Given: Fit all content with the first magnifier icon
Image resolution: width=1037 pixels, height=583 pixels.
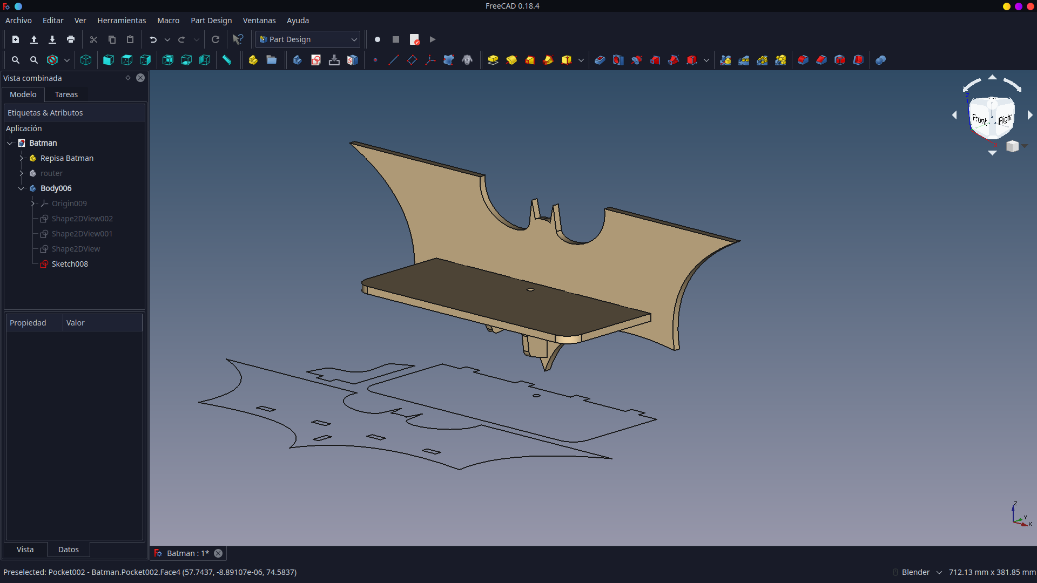Looking at the screenshot, I should point(16,60).
